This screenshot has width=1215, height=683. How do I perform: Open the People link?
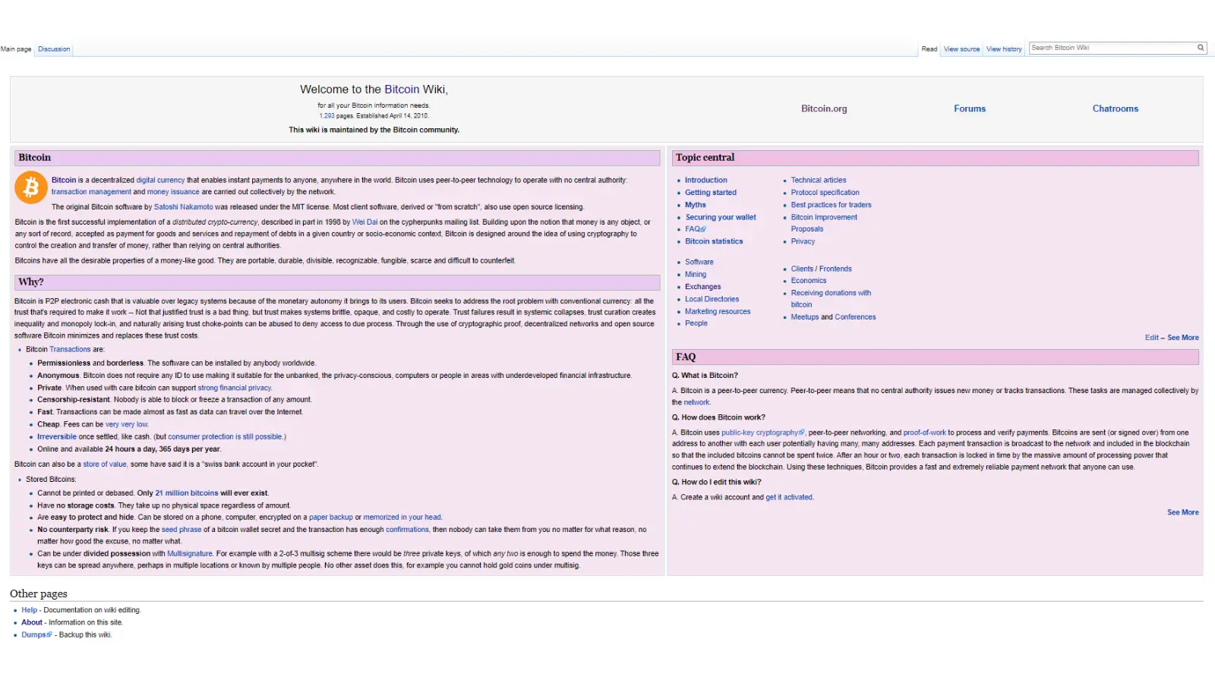[696, 323]
